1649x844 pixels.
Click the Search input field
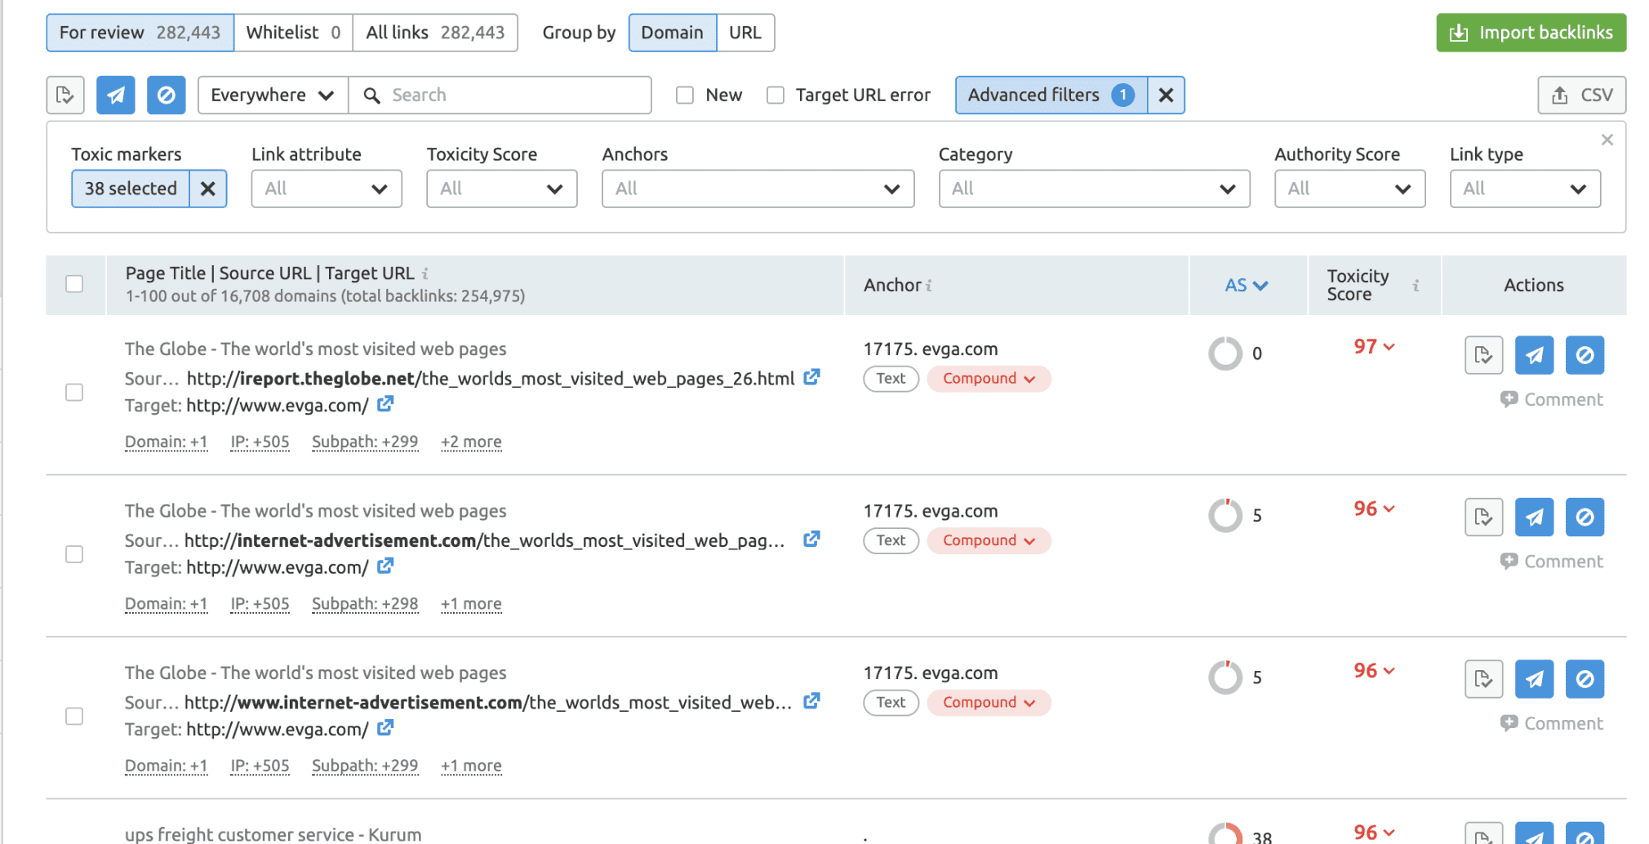500,95
